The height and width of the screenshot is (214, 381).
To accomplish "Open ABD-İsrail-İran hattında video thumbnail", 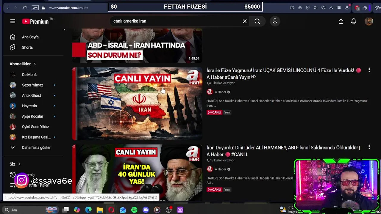I will tap(137, 46).
